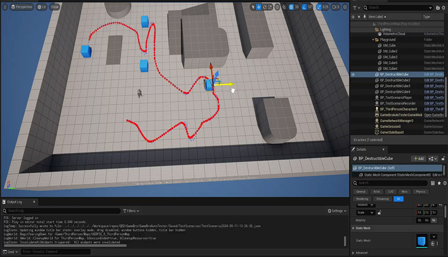Viewport: 448px width, 257px height.
Task: Select BP_DestructibleCube (Self) component
Action: tap(397, 168)
